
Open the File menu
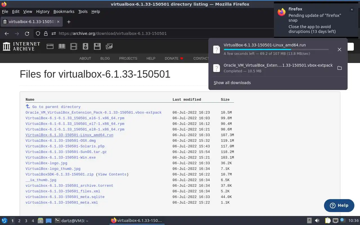coord(5,12)
